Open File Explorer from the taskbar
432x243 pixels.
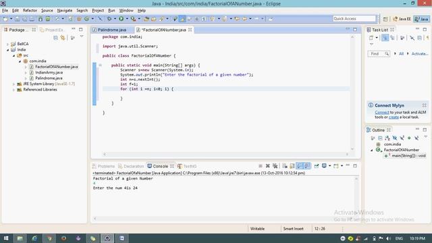pos(20,238)
